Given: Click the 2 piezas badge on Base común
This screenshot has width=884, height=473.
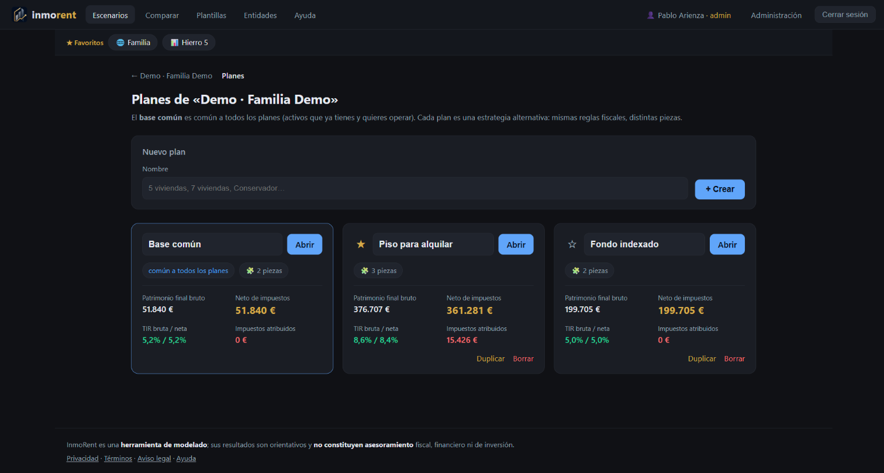Looking at the screenshot, I should click(x=264, y=271).
